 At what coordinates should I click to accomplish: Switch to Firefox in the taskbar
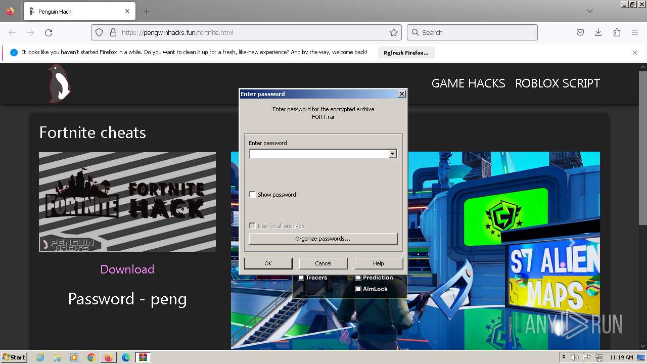[x=108, y=357]
